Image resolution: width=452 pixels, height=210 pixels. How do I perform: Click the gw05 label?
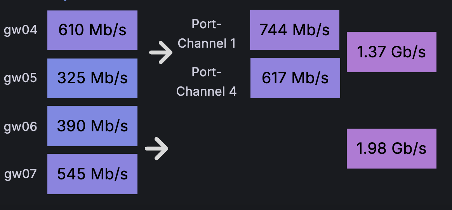(21, 78)
